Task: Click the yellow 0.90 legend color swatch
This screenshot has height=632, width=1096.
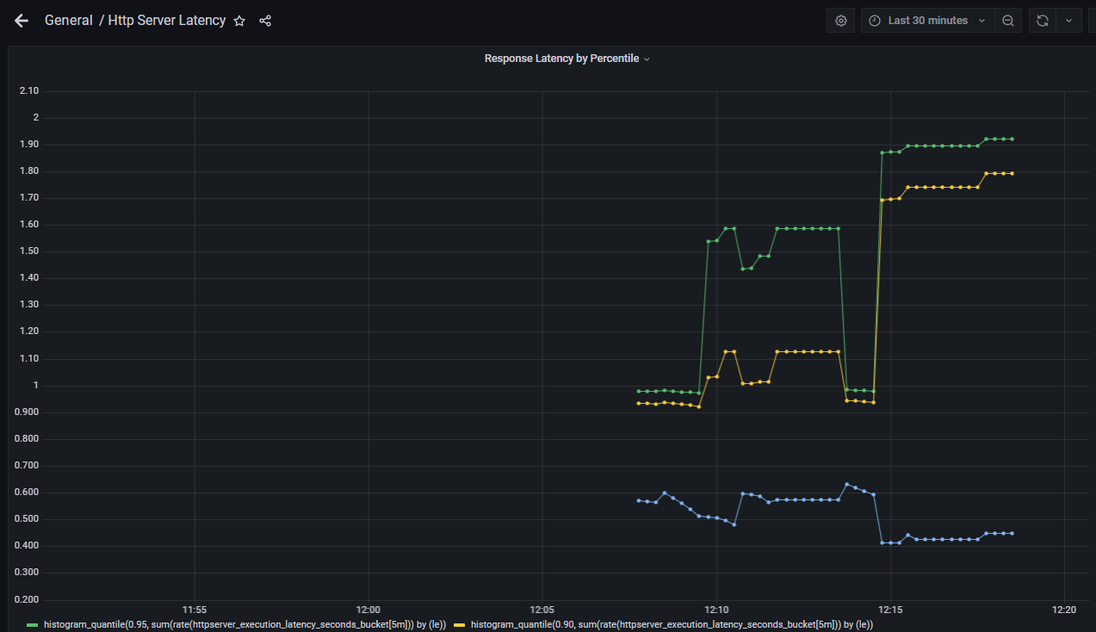Action: [460, 623]
